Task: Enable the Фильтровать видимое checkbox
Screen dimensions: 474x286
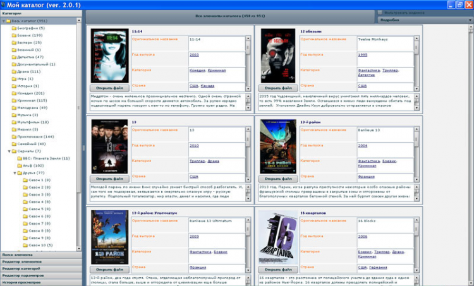Action: coord(380,13)
